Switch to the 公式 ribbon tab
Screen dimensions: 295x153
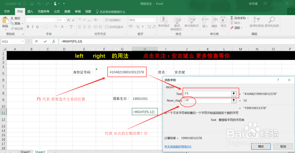coord(57,12)
